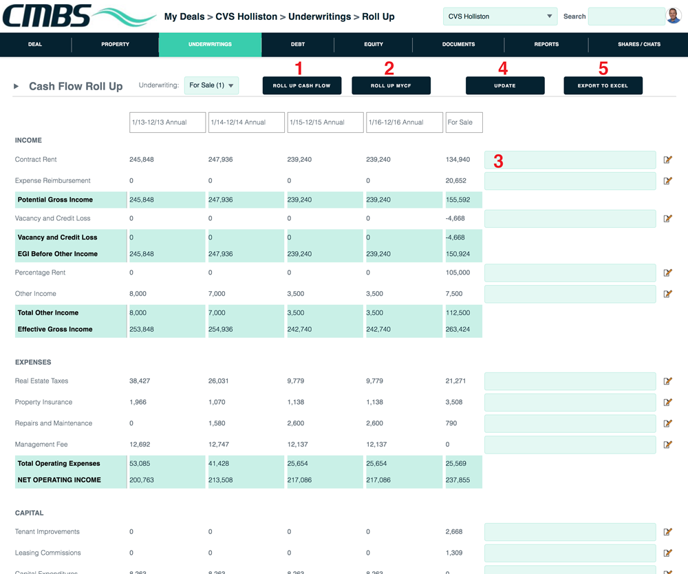Click edit icon for Management Fee row

tap(668, 445)
